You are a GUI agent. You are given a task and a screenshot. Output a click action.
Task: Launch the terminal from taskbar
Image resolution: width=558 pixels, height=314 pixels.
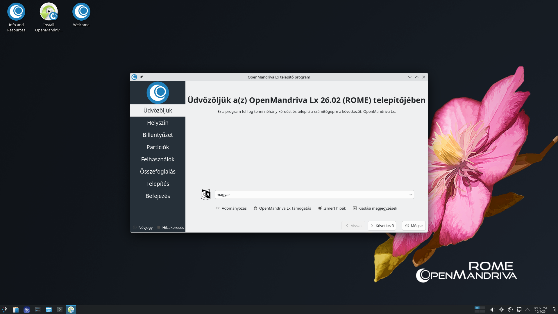click(x=60, y=310)
